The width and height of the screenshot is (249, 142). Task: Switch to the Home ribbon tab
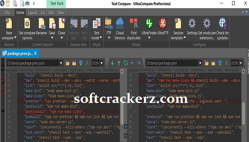click(20, 12)
